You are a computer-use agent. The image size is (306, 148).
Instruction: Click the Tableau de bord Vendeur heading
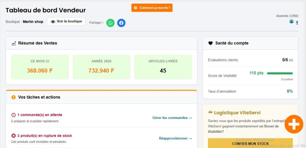[46, 10]
